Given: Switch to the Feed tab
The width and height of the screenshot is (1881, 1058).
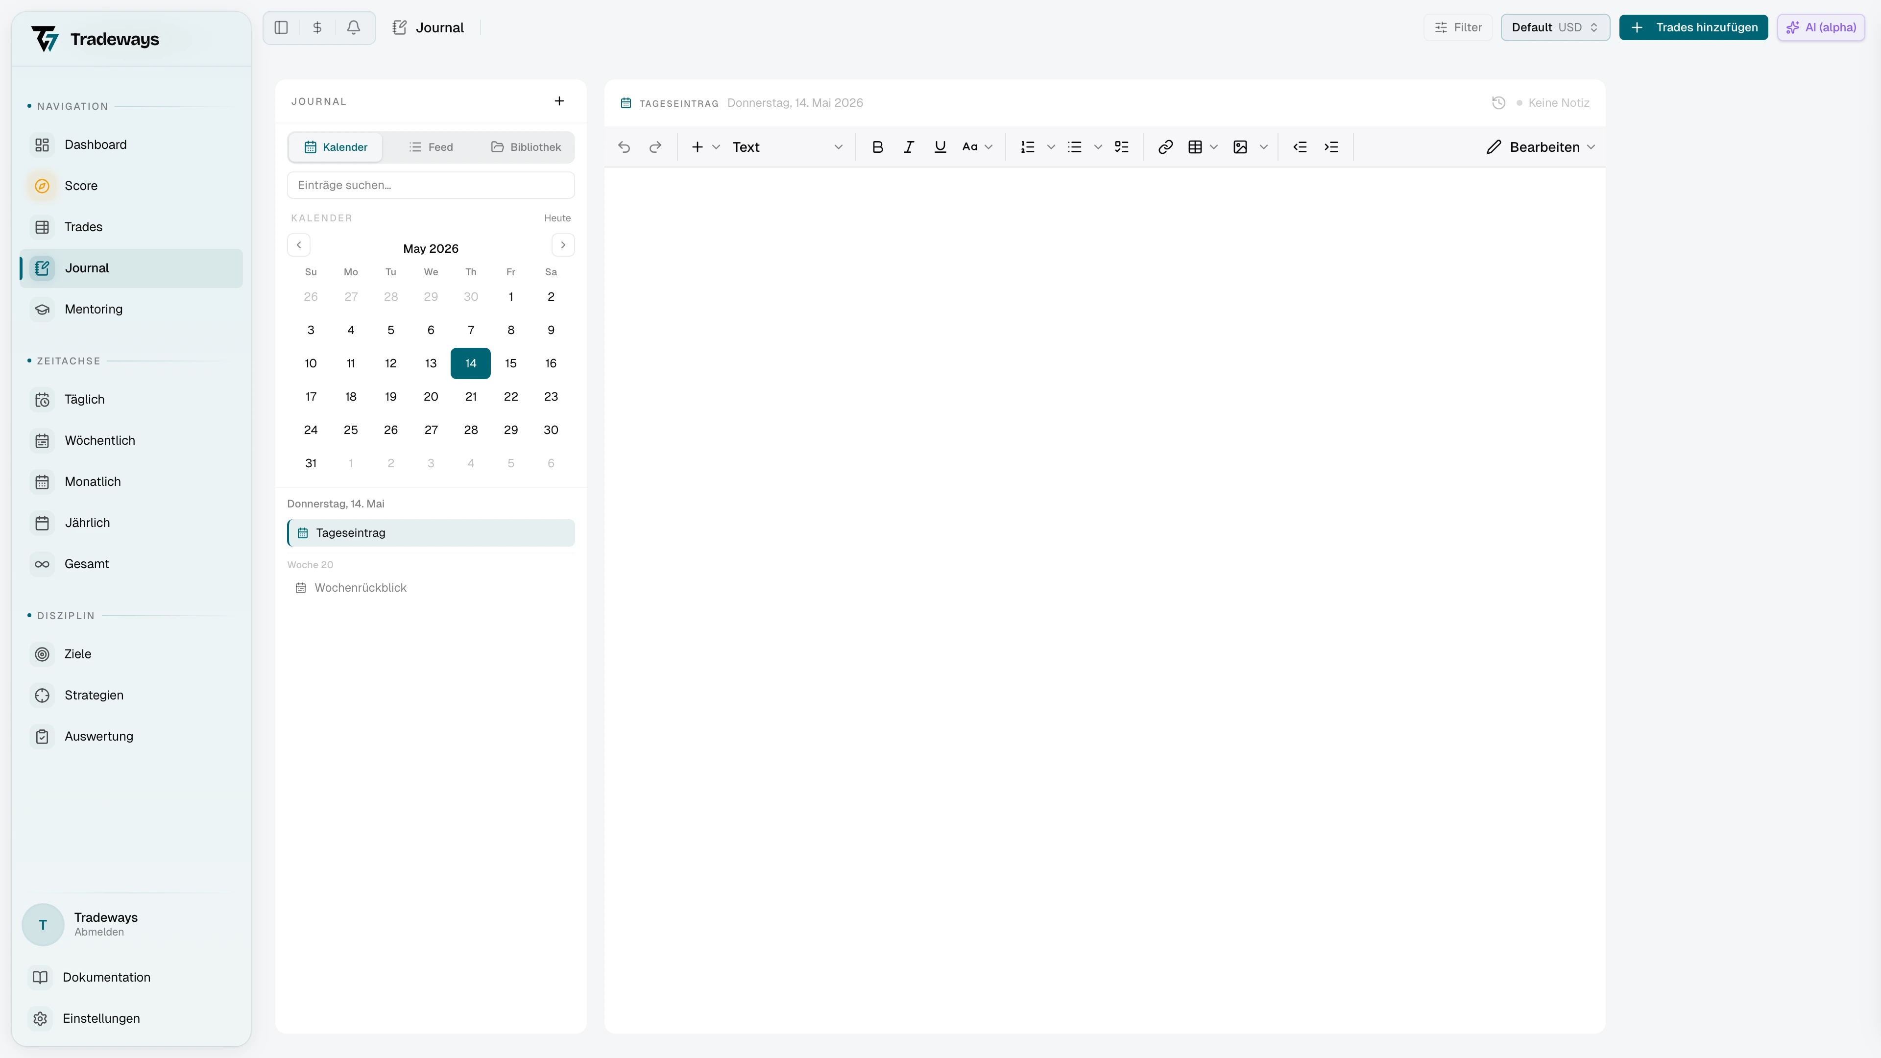Looking at the screenshot, I should coord(431,147).
